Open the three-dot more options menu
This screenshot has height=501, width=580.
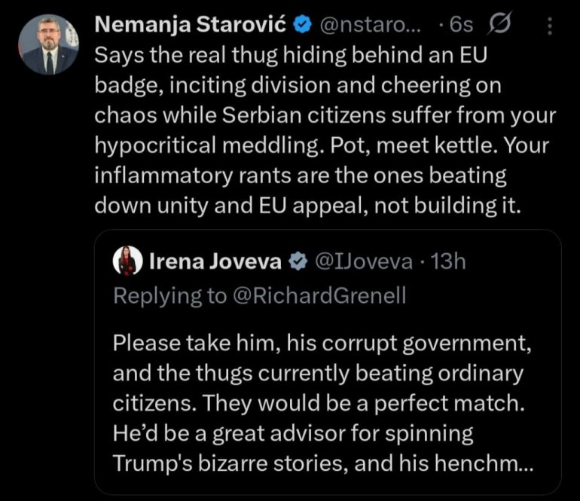coord(548,26)
